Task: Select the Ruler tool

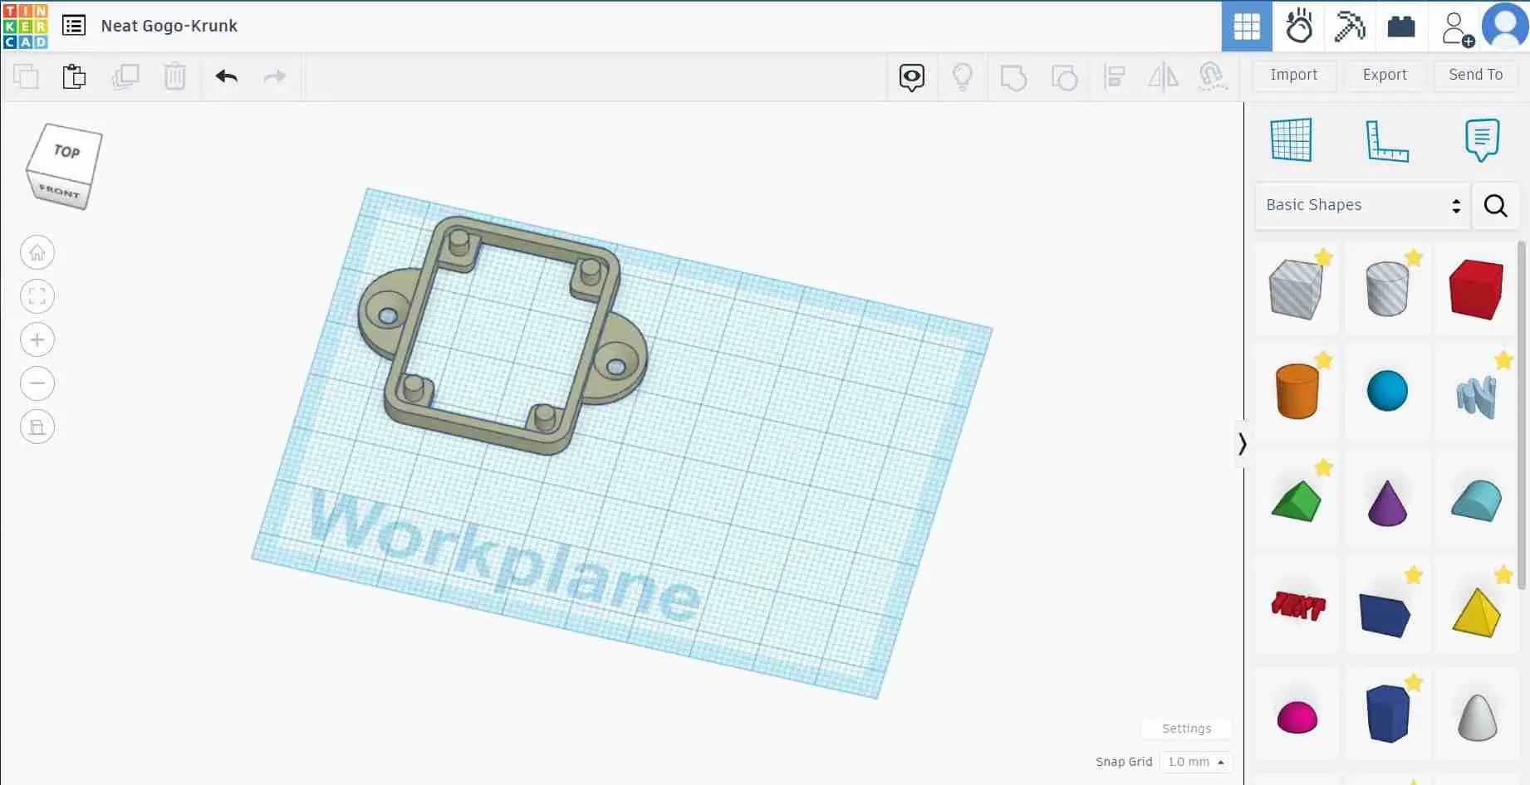Action: pos(1387,140)
